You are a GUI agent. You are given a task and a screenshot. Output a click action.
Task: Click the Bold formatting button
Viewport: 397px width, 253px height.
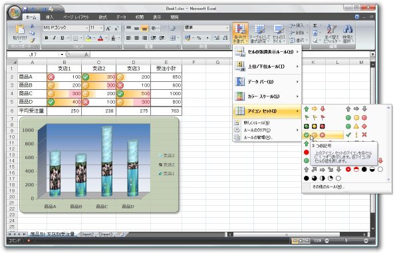tap(47, 38)
